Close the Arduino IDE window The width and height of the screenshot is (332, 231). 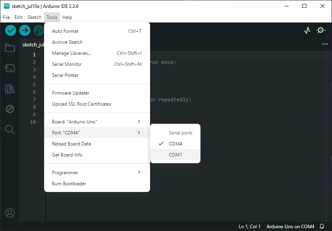pos(323,6)
